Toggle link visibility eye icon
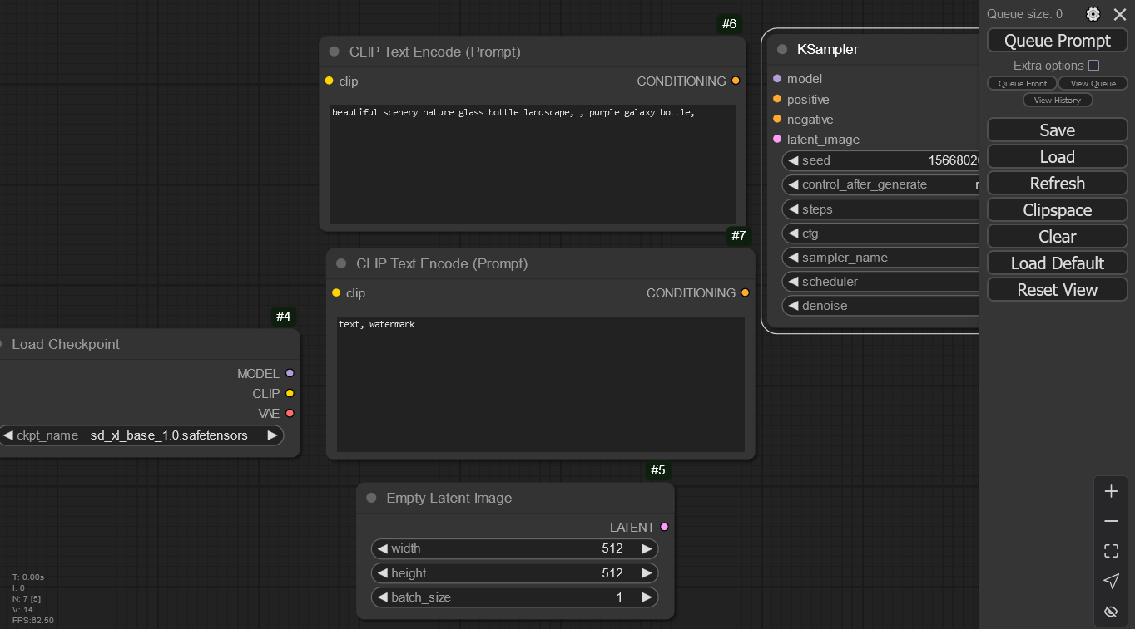1135x629 pixels. [x=1111, y=611]
